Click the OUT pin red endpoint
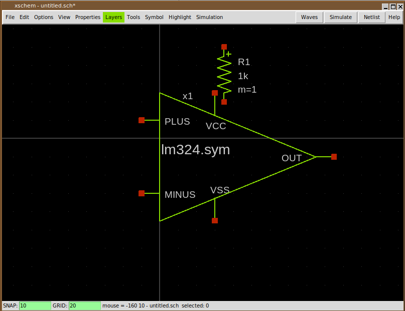Image resolution: width=405 pixels, height=311 pixels. [334, 157]
